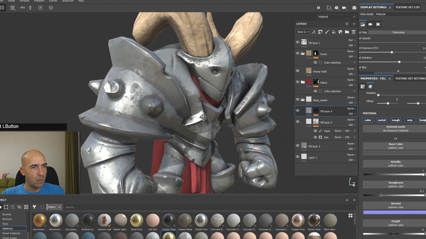Switch to Texture Set List tab
This screenshot has height=239, width=426.
tap(408, 7)
